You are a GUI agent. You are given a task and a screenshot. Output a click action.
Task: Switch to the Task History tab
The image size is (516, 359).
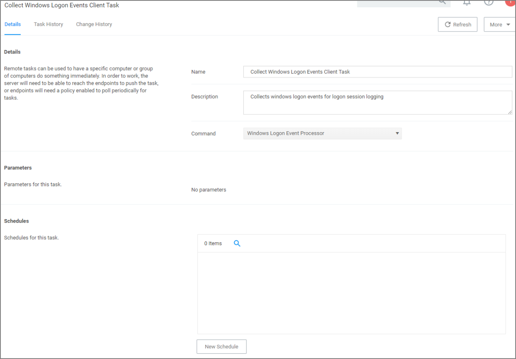pos(49,25)
